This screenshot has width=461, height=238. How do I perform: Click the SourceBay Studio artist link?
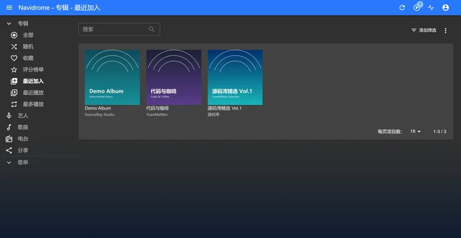coord(100,115)
